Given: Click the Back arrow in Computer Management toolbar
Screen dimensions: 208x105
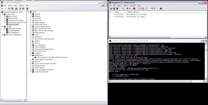Looking at the screenshot, I should 2,9.
